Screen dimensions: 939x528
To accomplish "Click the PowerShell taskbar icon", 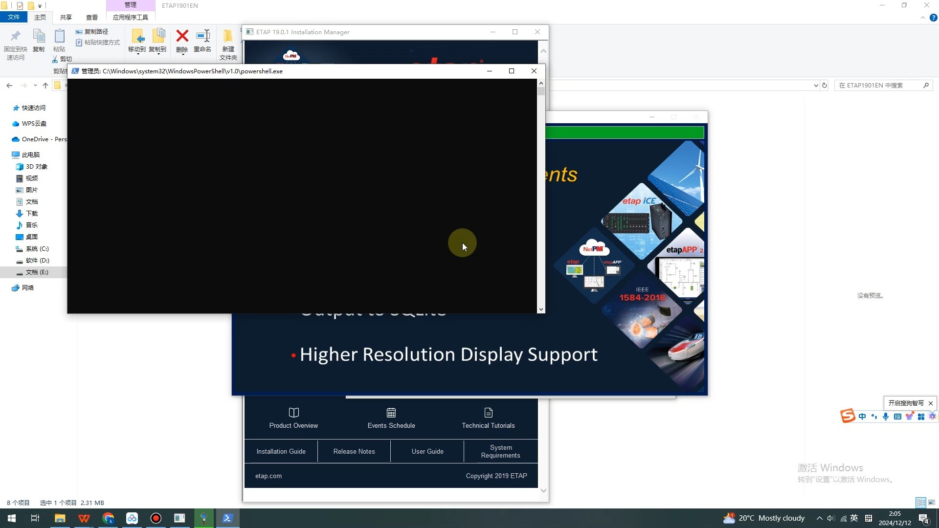I will (x=227, y=518).
